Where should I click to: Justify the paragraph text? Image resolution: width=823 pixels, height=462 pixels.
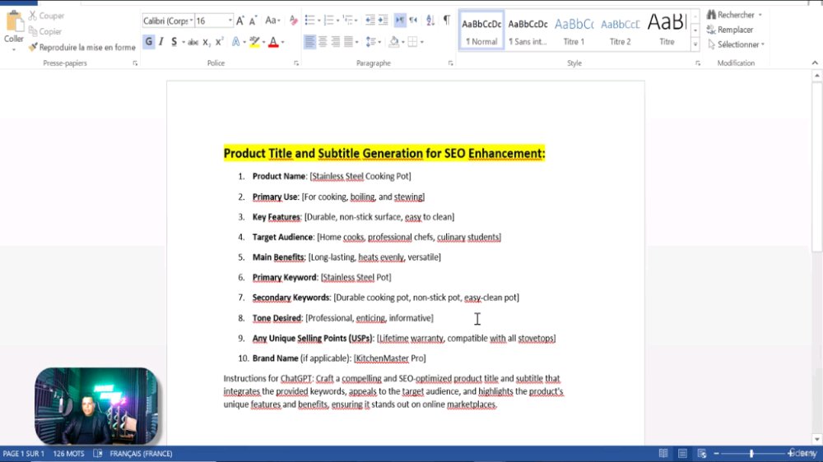point(348,42)
